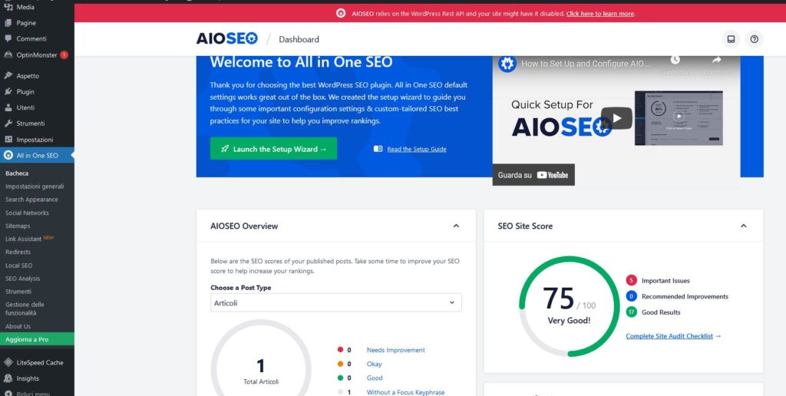Click Without a Focus Keyphrase link
786x396 pixels.
point(405,392)
